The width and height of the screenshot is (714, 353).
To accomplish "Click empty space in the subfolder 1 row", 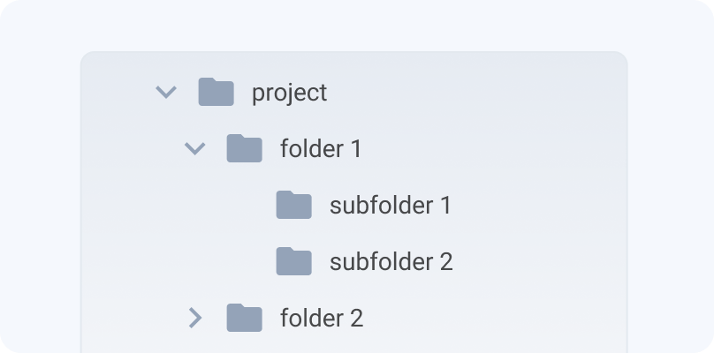I will click(537, 205).
